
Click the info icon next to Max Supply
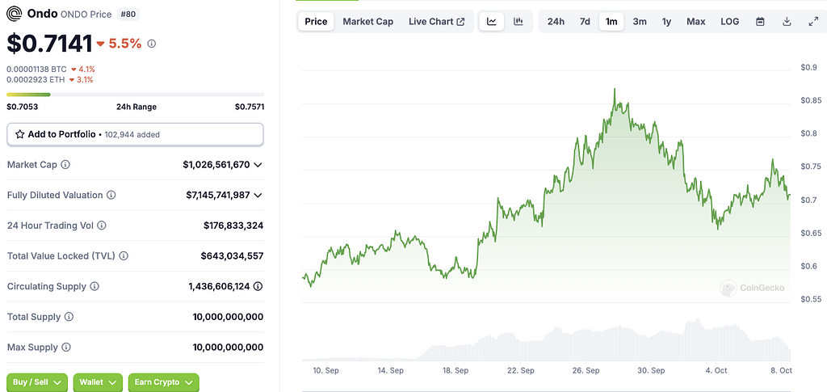pyautogui.click(x=65, y=348)
